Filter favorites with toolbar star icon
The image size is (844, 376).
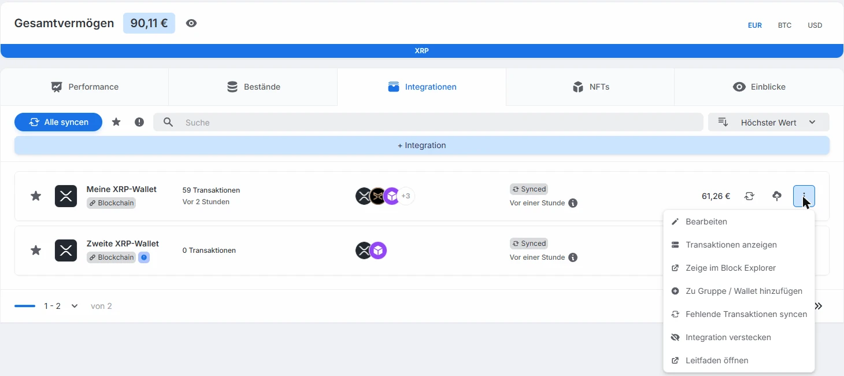116,122
